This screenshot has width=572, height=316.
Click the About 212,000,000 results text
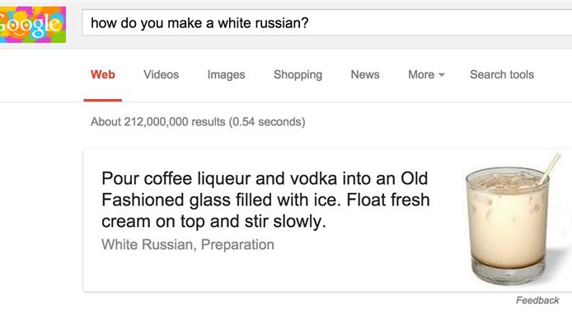coord(198,121)
